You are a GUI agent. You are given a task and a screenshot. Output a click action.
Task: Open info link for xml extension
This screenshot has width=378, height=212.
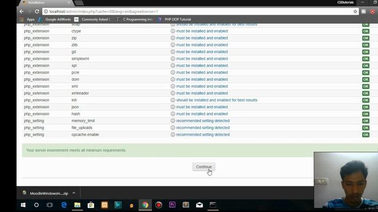click(x=202, y=87)
